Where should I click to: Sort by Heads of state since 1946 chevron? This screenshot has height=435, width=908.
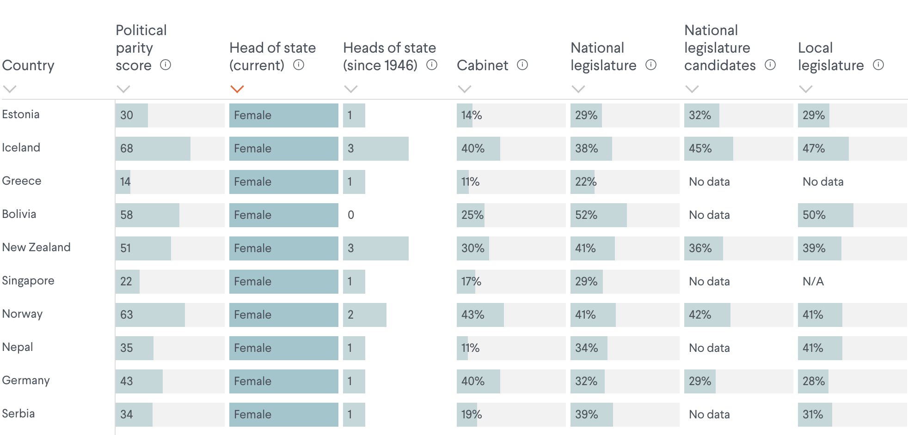351,89
